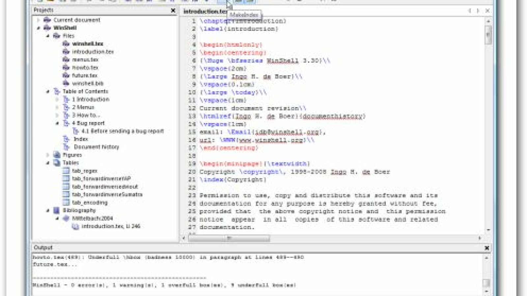
Task: Click the 1 Introduction section icon
Action: point(66,99)
